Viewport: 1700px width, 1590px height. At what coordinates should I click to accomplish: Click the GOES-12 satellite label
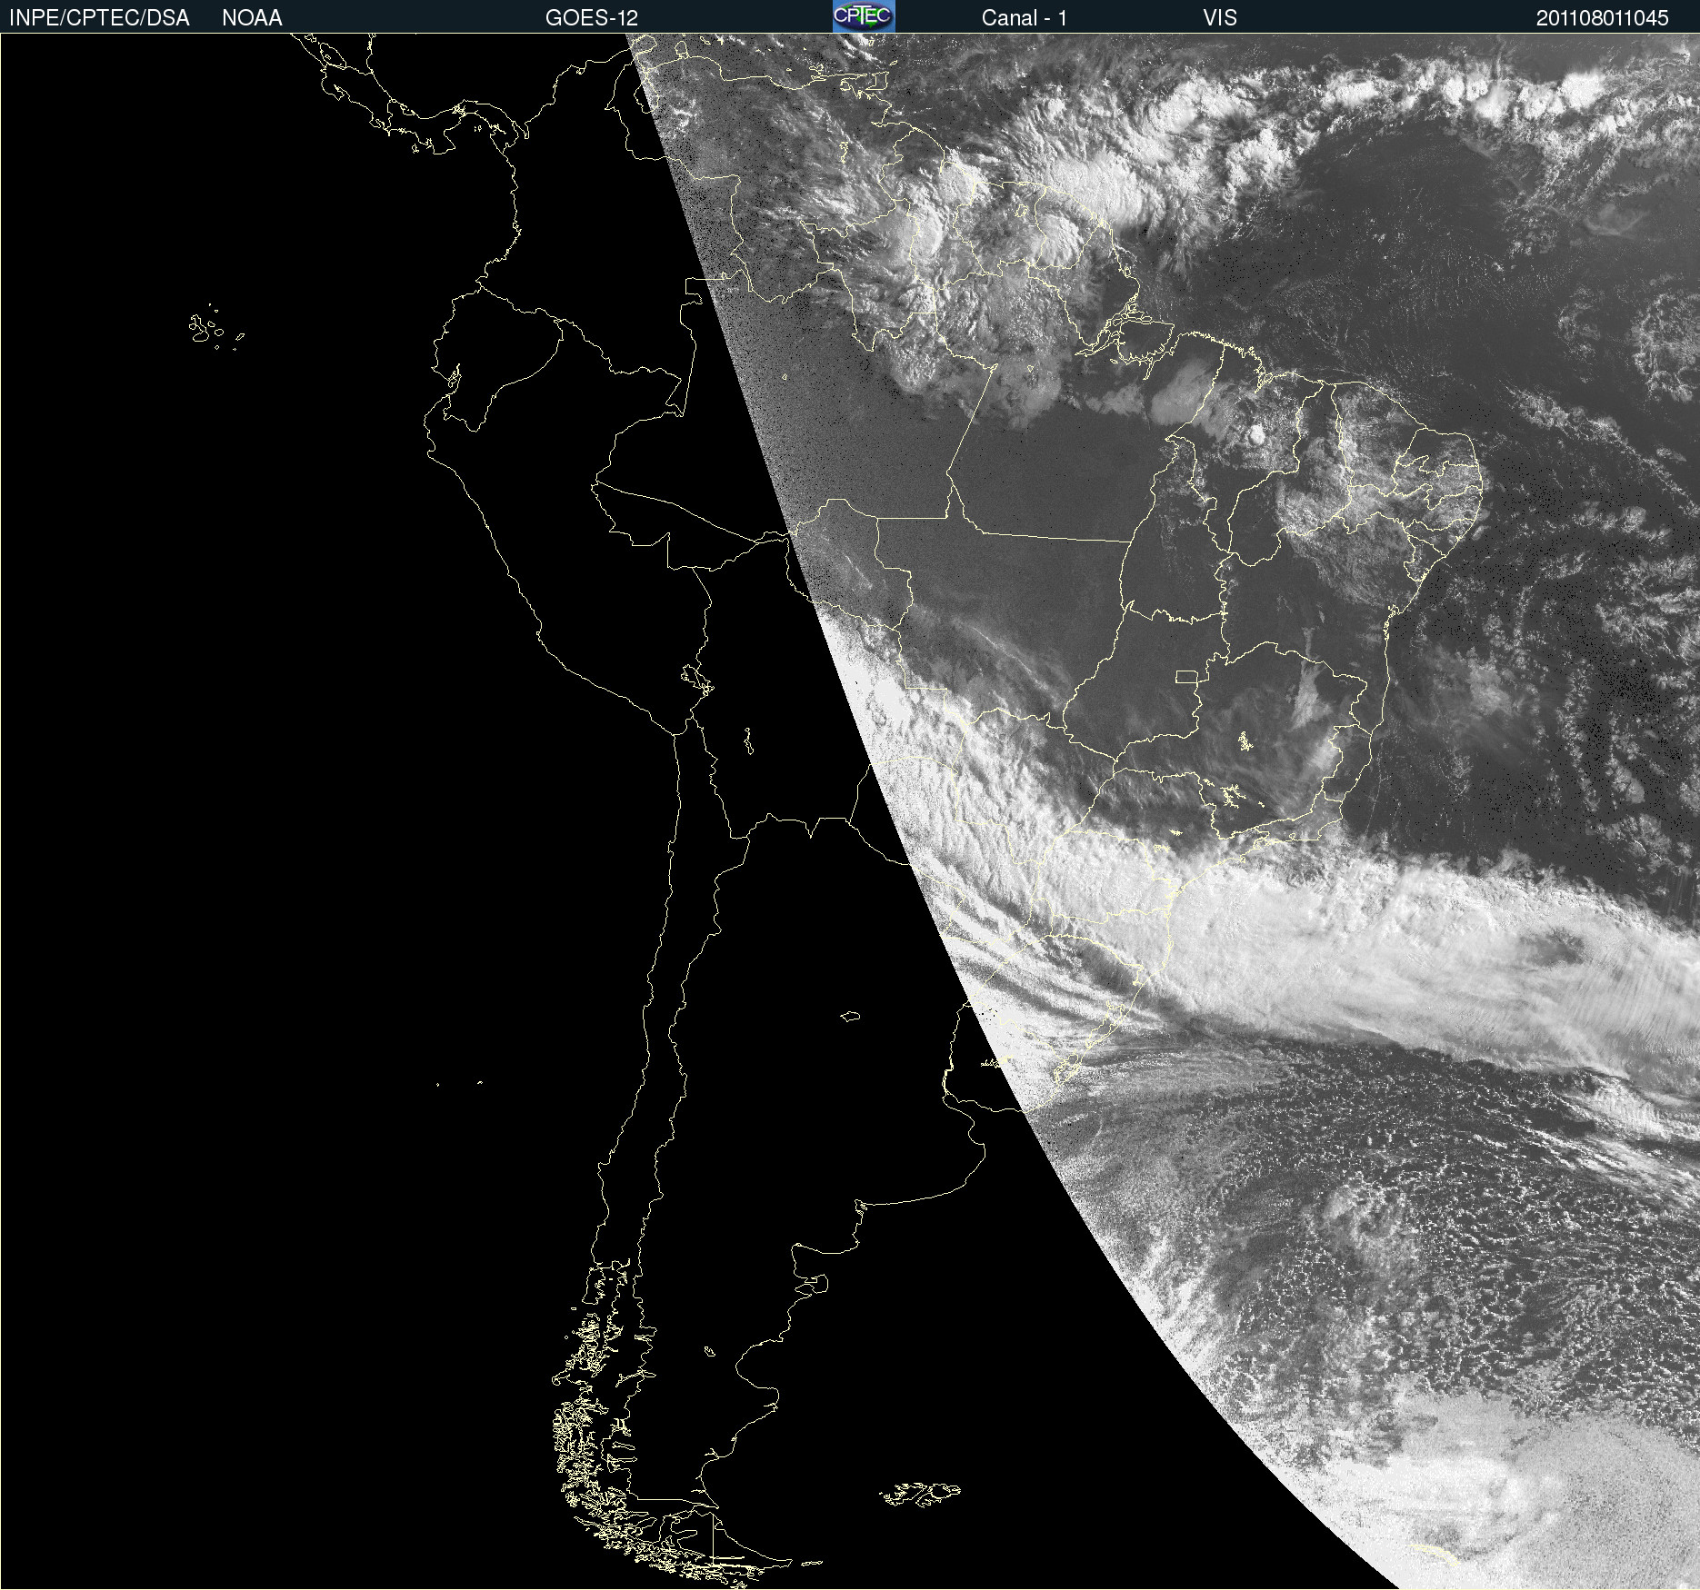(x=592, y=18)
